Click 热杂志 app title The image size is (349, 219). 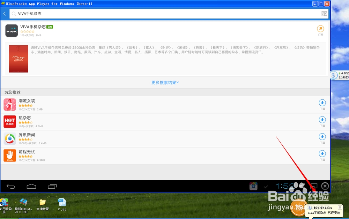[x=25, y=118]
